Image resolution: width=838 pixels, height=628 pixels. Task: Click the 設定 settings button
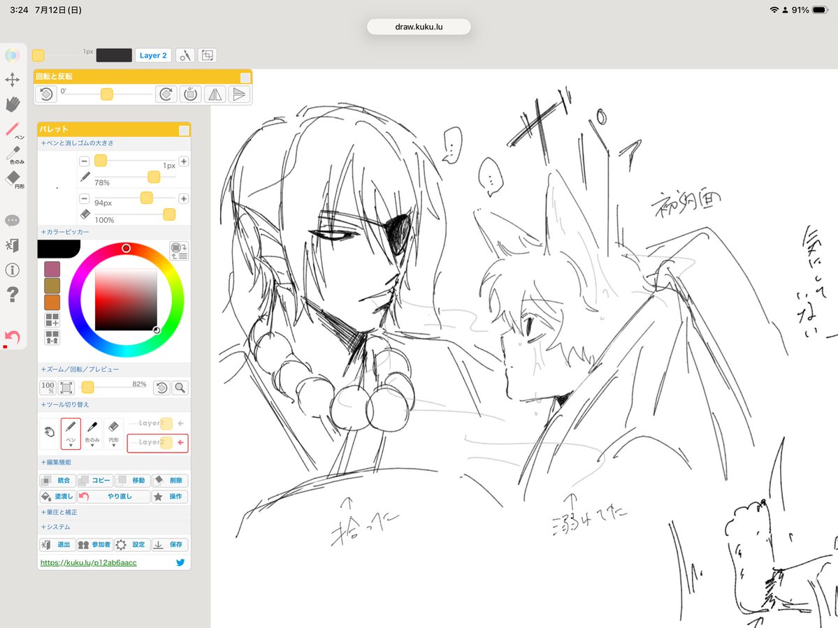tap(132, 544)
